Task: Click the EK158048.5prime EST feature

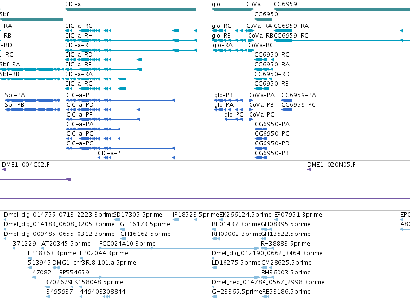Action: click(76, 286)
